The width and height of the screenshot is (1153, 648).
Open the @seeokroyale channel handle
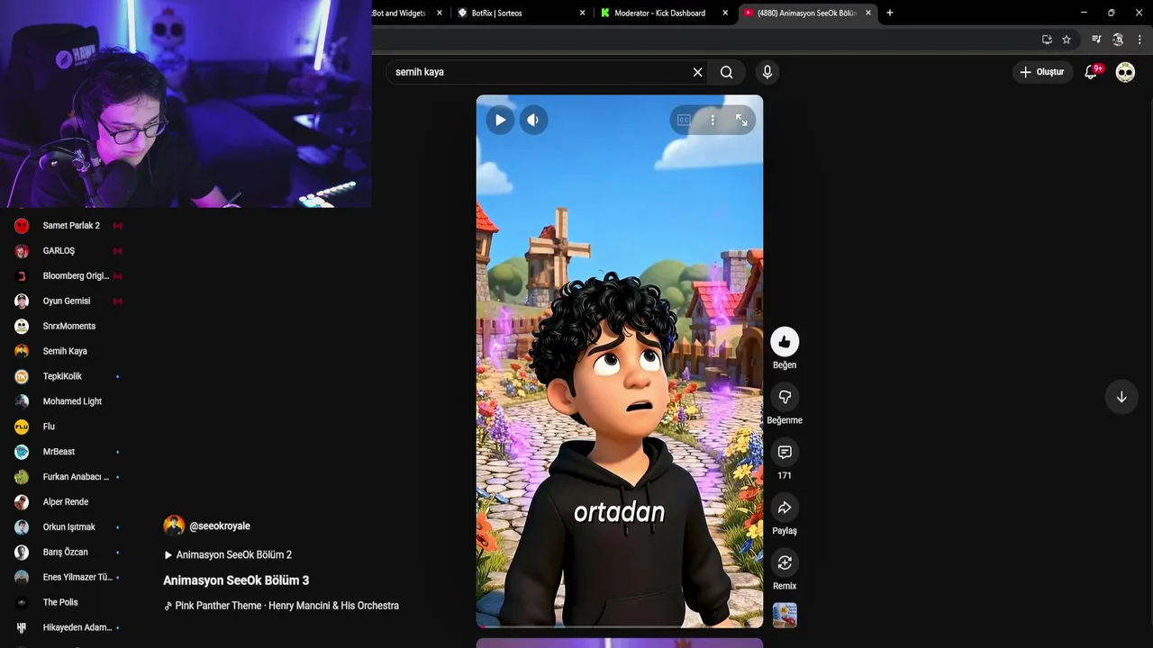coord(220,526)
